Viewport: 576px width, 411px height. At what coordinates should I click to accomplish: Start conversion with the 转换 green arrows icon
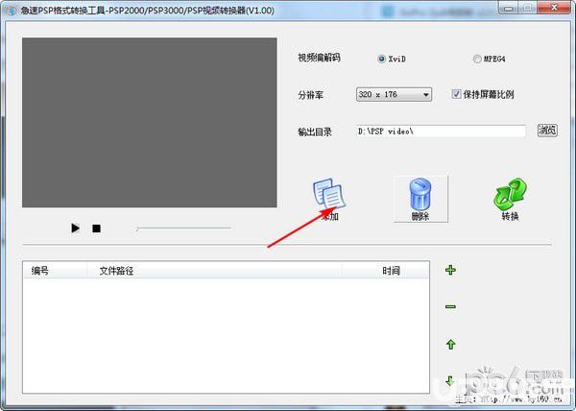tap(510, 199)
